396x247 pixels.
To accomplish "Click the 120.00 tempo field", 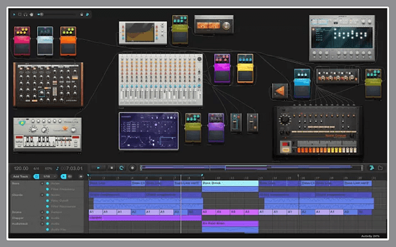I will point(21,168).
